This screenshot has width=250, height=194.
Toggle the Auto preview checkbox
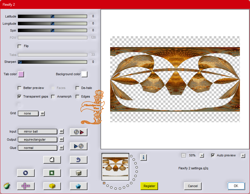click(213, 156)
